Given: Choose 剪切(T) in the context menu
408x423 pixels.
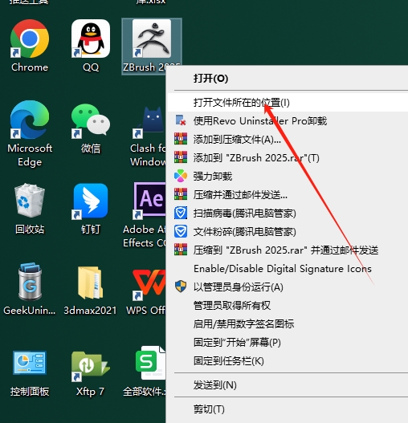Looking at the screenshot, I should (x=288, y=409).
